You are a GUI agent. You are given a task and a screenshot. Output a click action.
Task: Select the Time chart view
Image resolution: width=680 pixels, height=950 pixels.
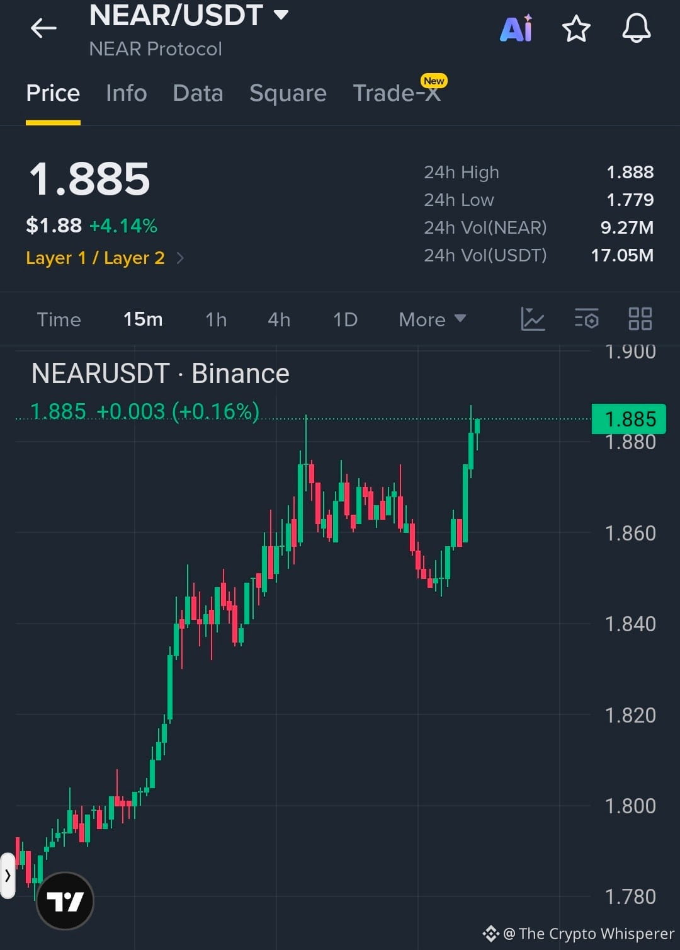click(59, 319)
